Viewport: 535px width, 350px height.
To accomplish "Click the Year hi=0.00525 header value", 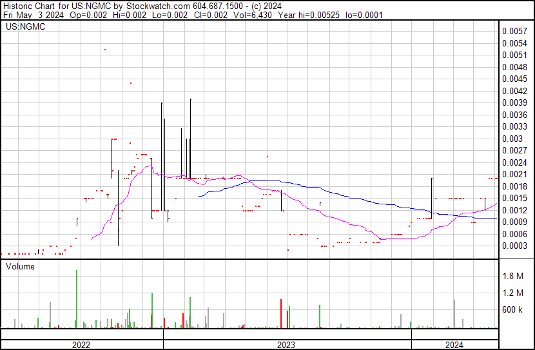I will 309,15.
